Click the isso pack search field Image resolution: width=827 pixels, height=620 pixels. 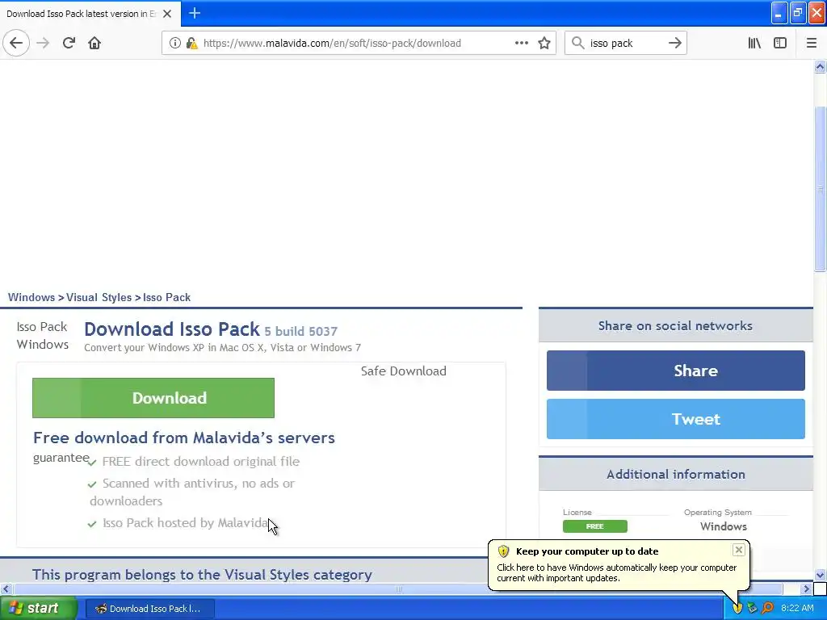(x=625, y=44)
